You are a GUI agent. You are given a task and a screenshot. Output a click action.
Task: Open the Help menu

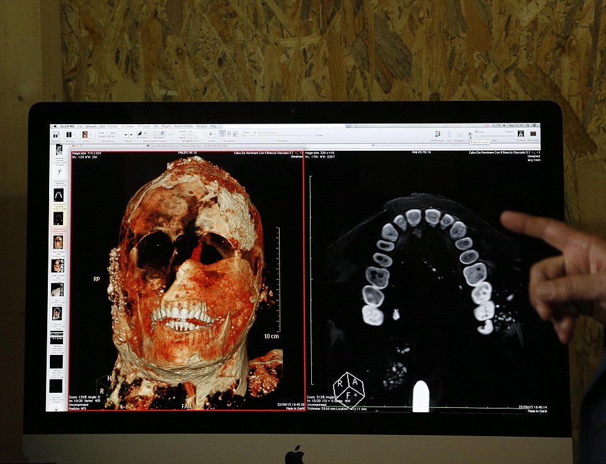(x=213, y=126)
